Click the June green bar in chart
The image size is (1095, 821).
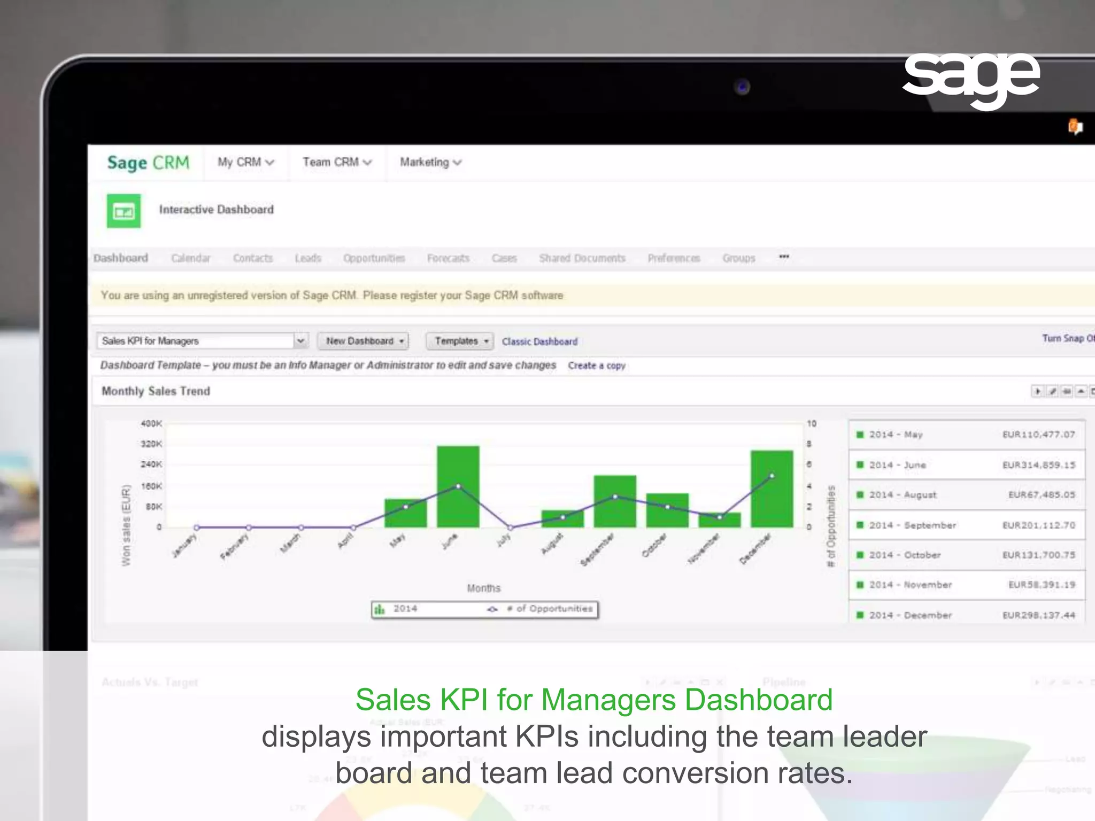[458, 486]
